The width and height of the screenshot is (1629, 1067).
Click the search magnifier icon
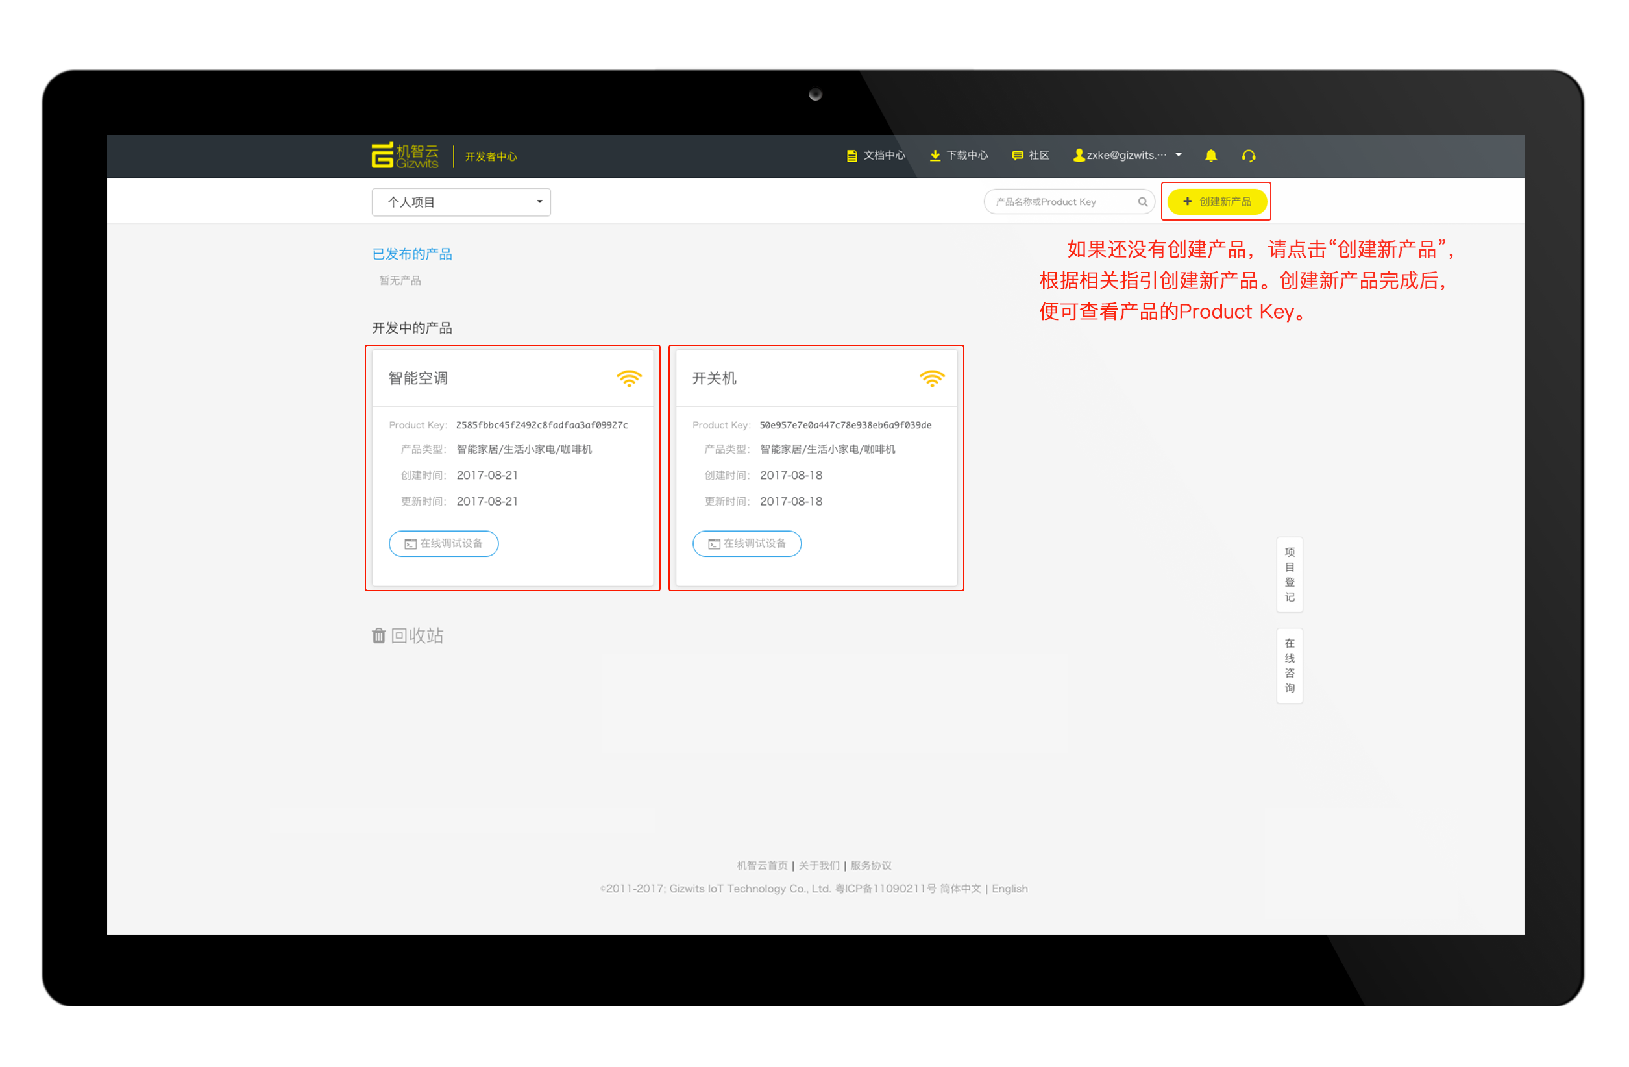[x=1142, y=201]
